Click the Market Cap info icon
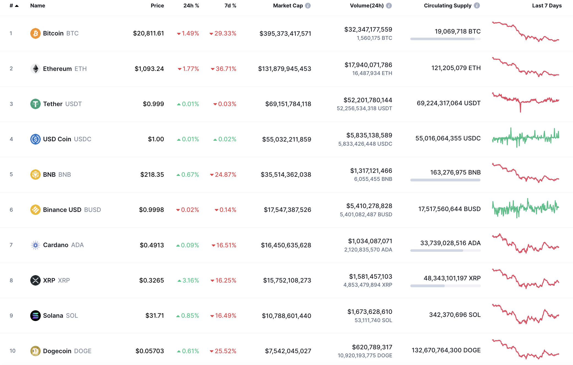 (308, 5)
